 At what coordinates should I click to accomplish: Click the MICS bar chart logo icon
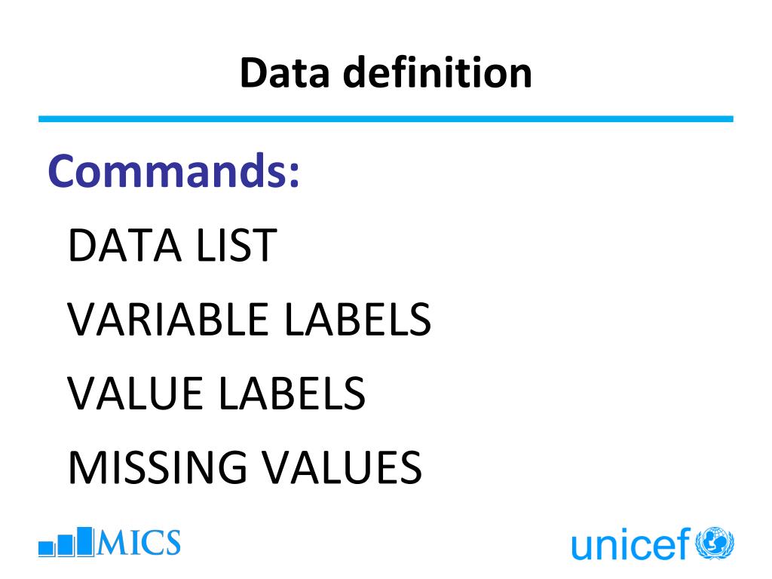point(66,542)
